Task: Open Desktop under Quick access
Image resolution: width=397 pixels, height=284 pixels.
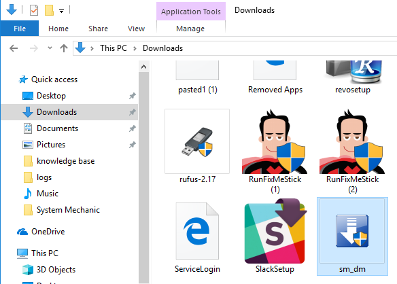Action: point(51,96)
